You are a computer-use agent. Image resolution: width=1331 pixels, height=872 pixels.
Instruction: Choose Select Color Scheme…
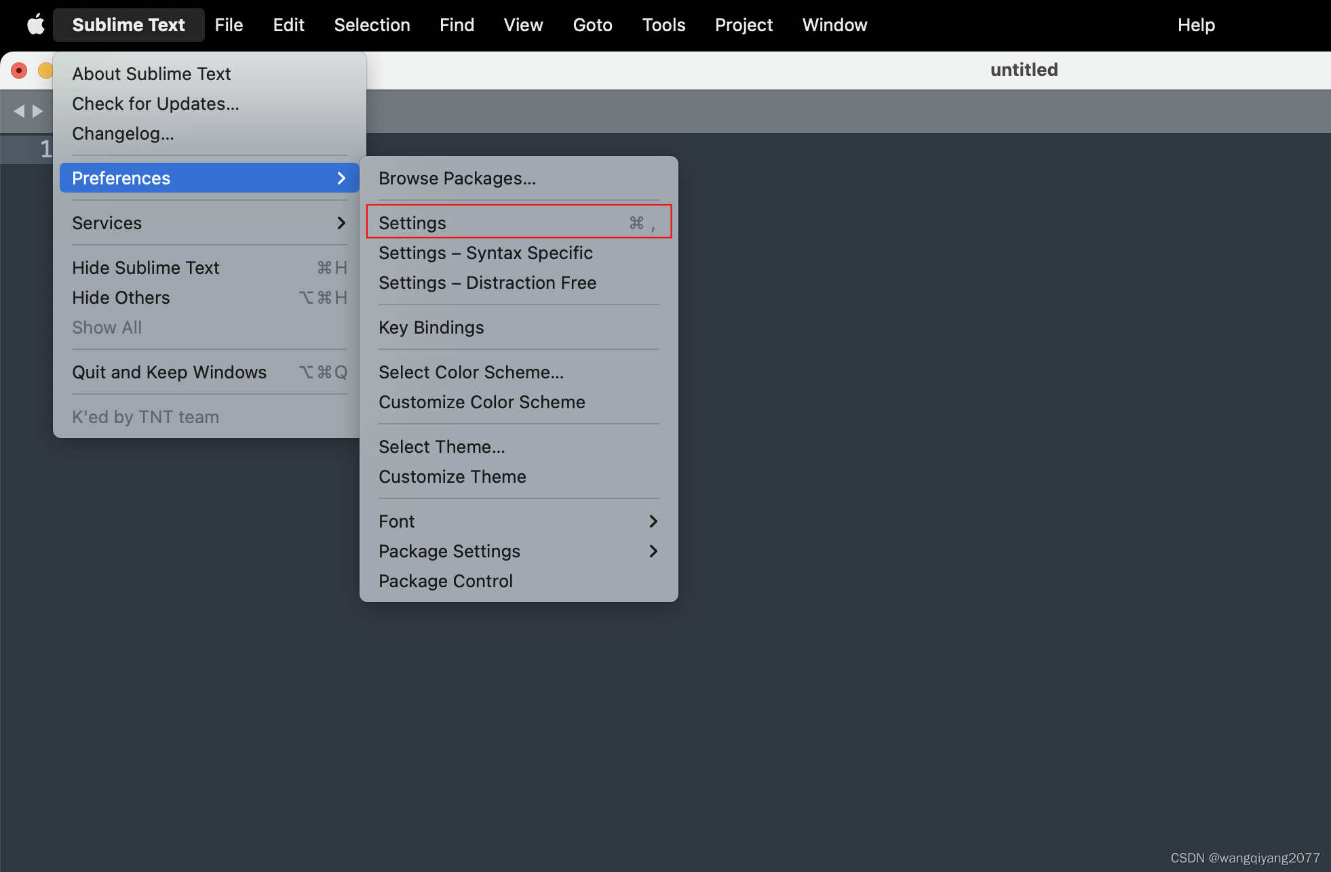[x=519, y=372]
